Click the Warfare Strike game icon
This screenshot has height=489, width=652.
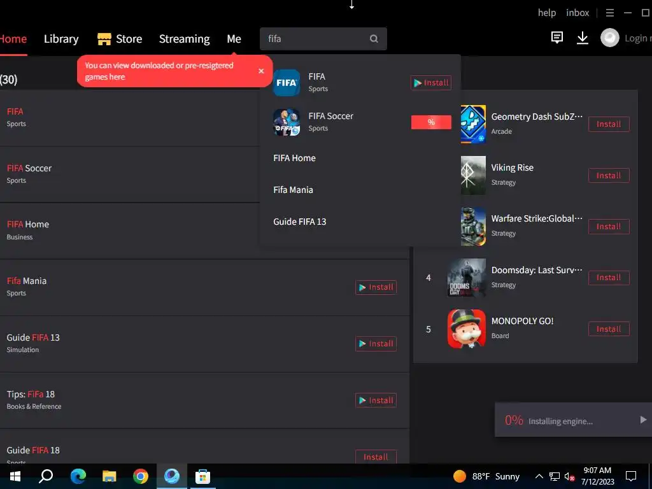pyautogui.click(x=473, y=227)
